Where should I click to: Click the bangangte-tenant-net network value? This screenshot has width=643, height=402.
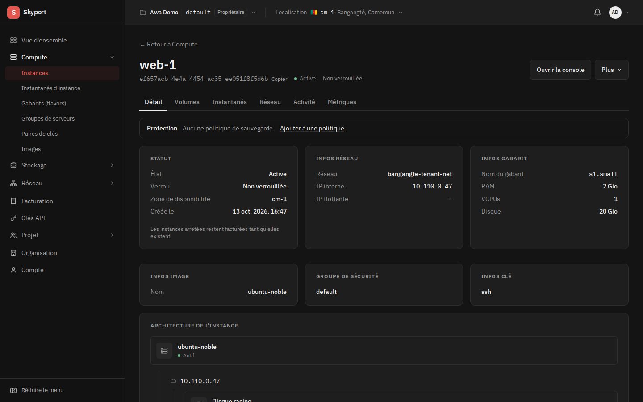click(420, 174)
